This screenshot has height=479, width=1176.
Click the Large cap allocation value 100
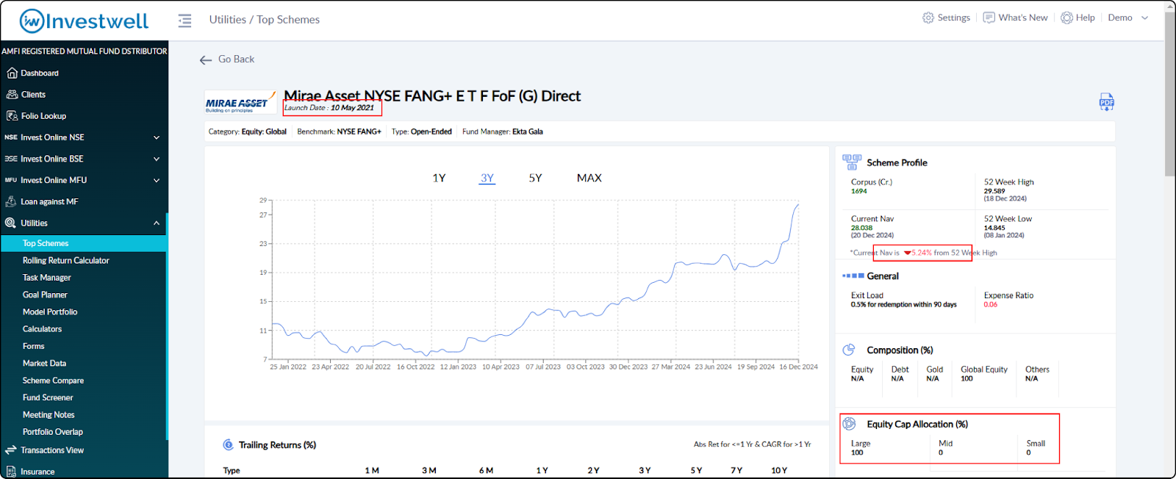[857, 453]
